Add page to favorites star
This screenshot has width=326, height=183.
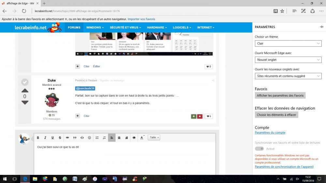click(x=282, y=11)
